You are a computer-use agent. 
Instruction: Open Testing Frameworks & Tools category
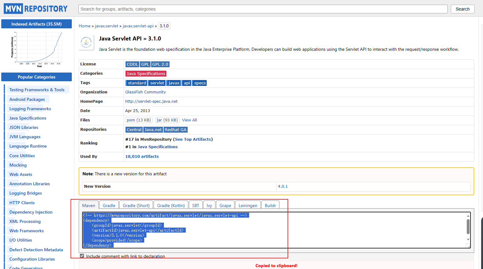point(37,90)
